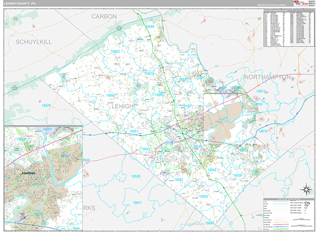Image resolution: width=317 pixels, height=232 pixels.
Task: Select ZIP code 18036 label
Action: [237, 175]
